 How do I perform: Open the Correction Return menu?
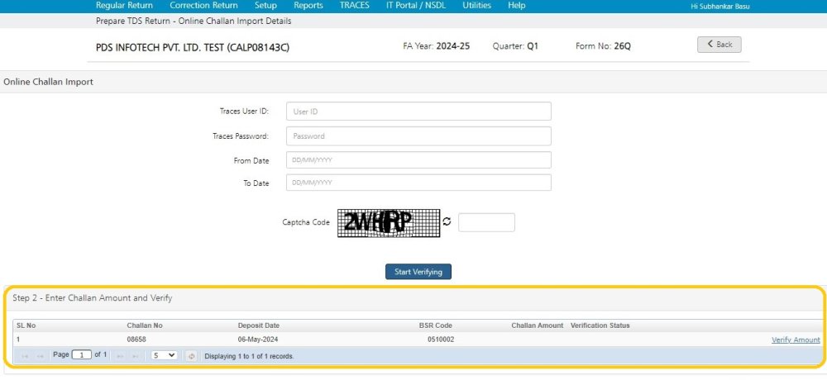(203, 5)
